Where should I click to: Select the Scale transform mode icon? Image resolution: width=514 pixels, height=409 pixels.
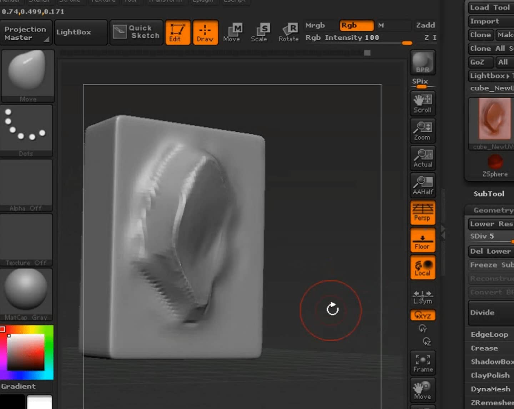coord(259,32)
